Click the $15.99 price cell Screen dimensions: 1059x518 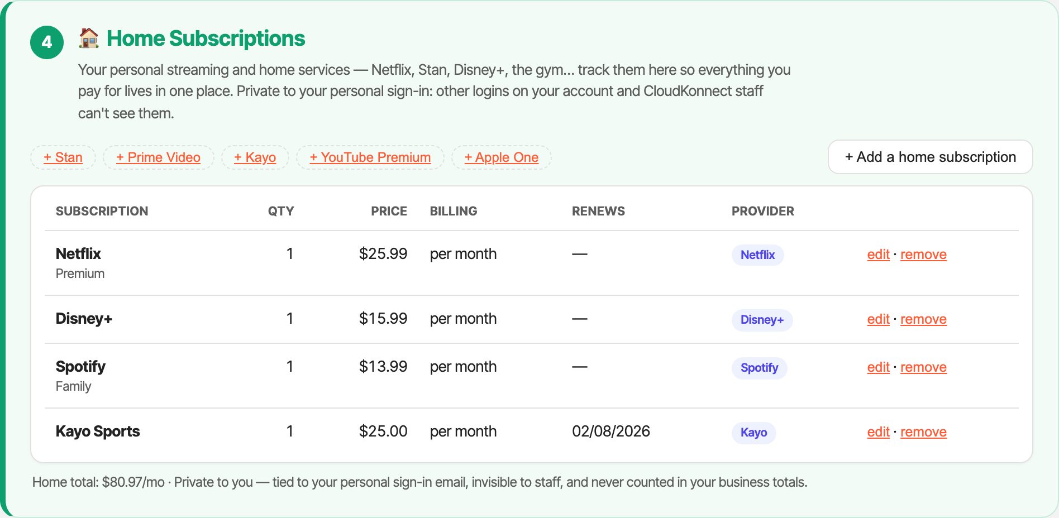click(383, 319)
